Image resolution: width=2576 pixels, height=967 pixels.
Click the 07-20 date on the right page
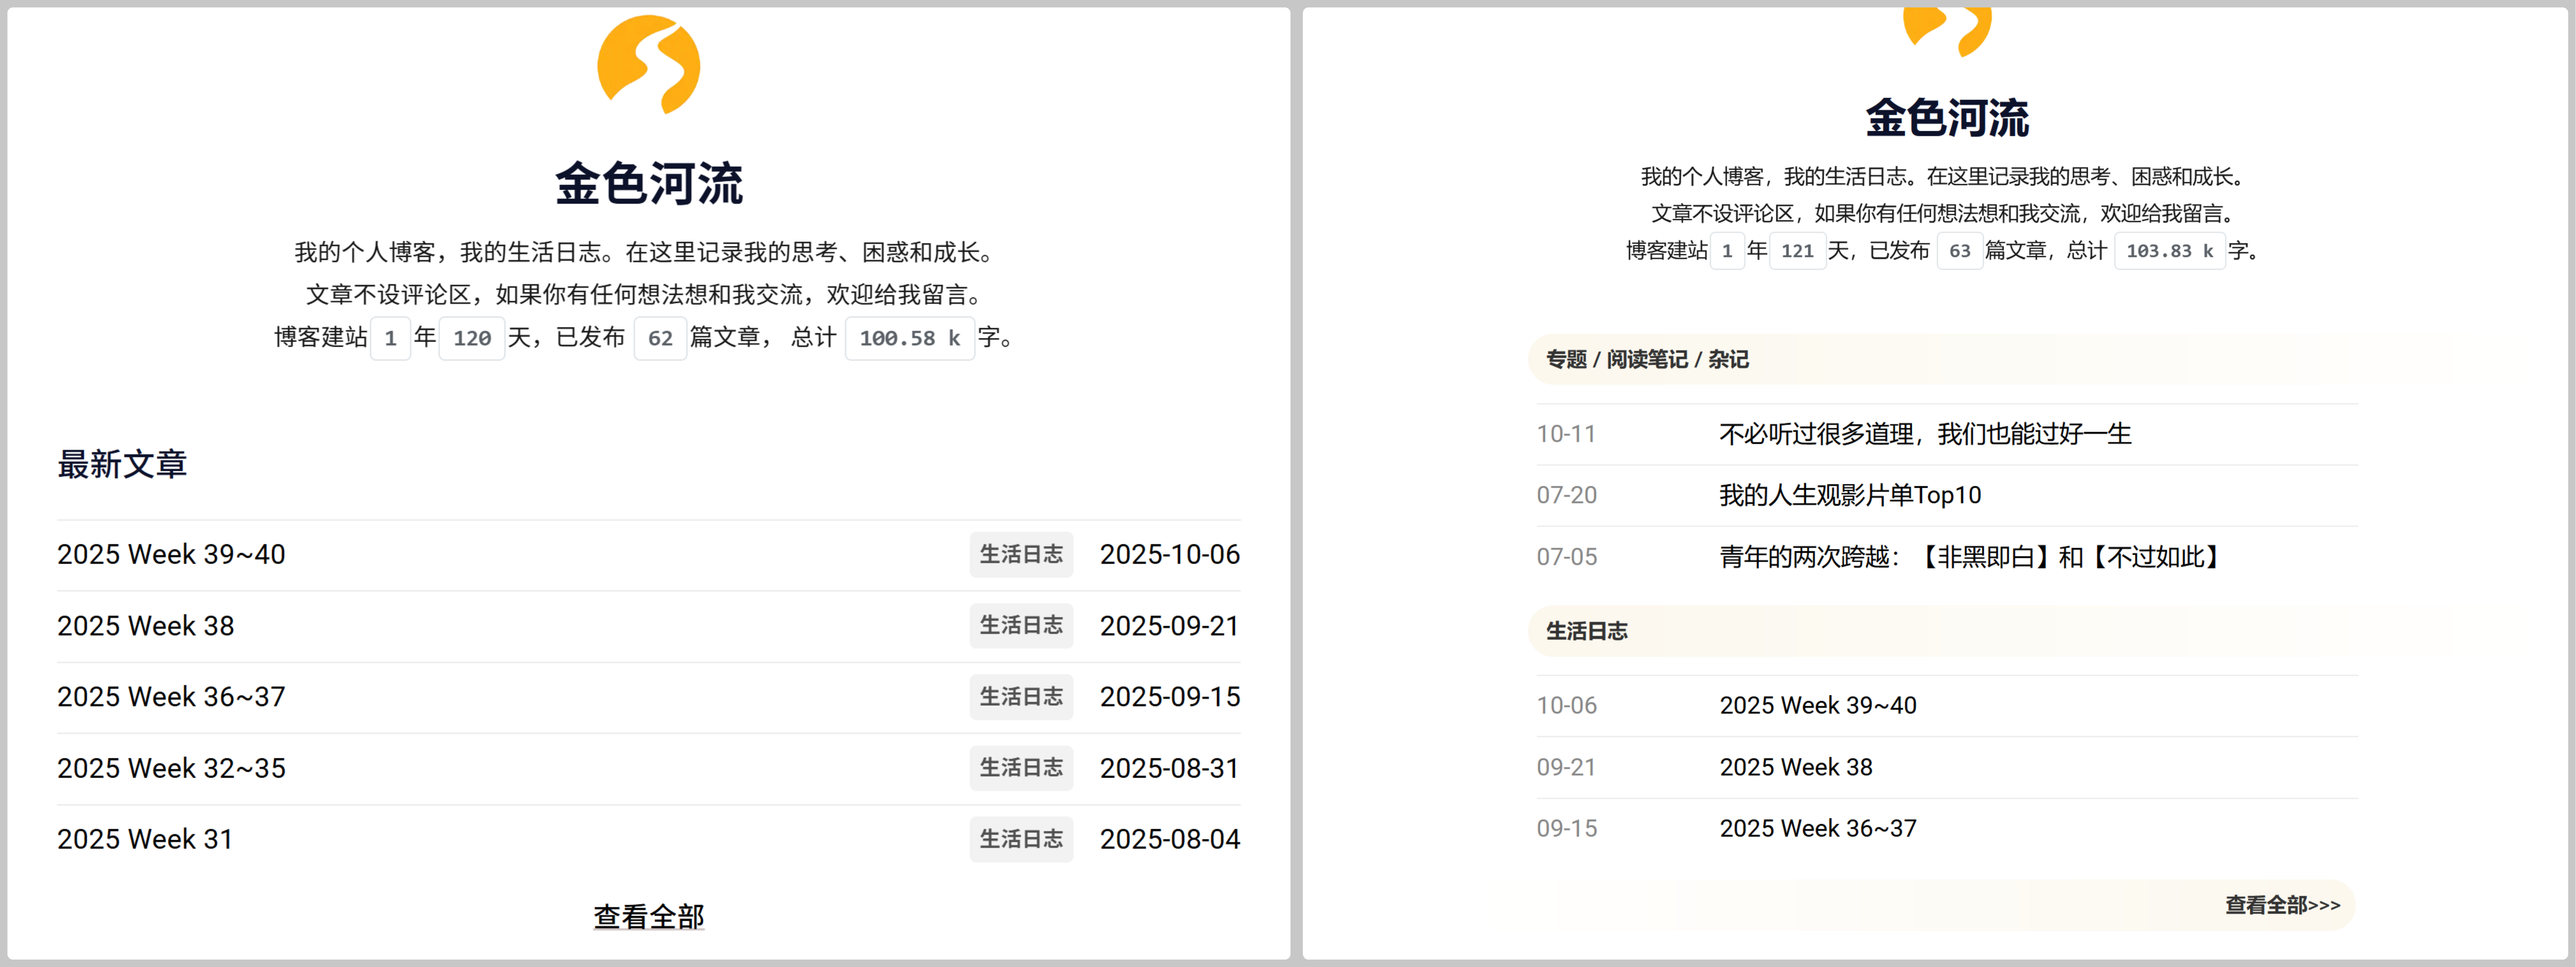[x=1567, y=495]
